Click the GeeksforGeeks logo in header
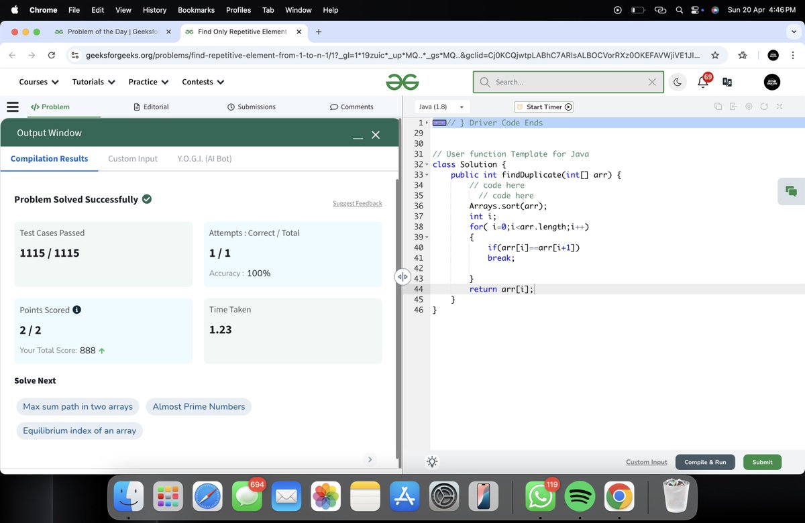The width and height of the screenshot is (805, 523). tap(402, 82)
